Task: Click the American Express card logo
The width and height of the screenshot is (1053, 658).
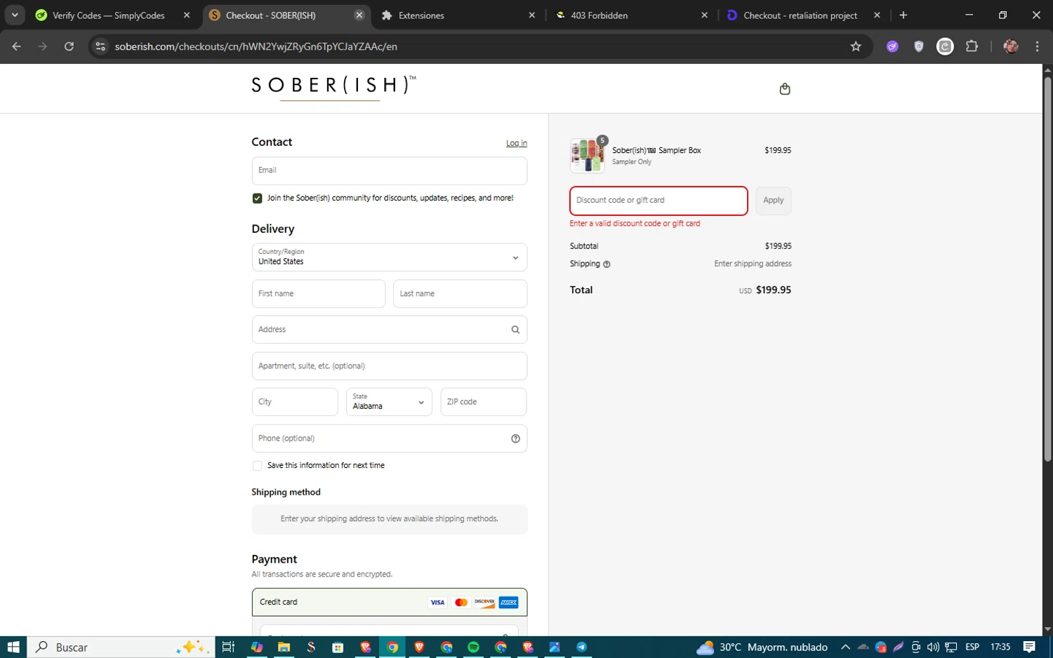Action: [x=508, y=603]
